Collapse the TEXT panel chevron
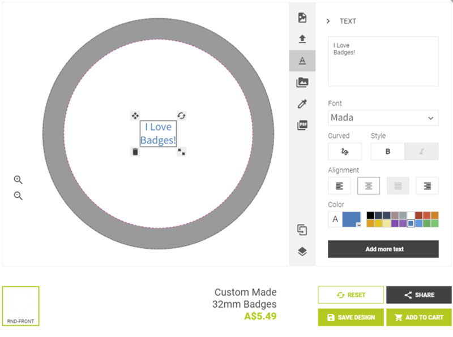The height and width of the screenshot is (337, 453). (328, 21)
